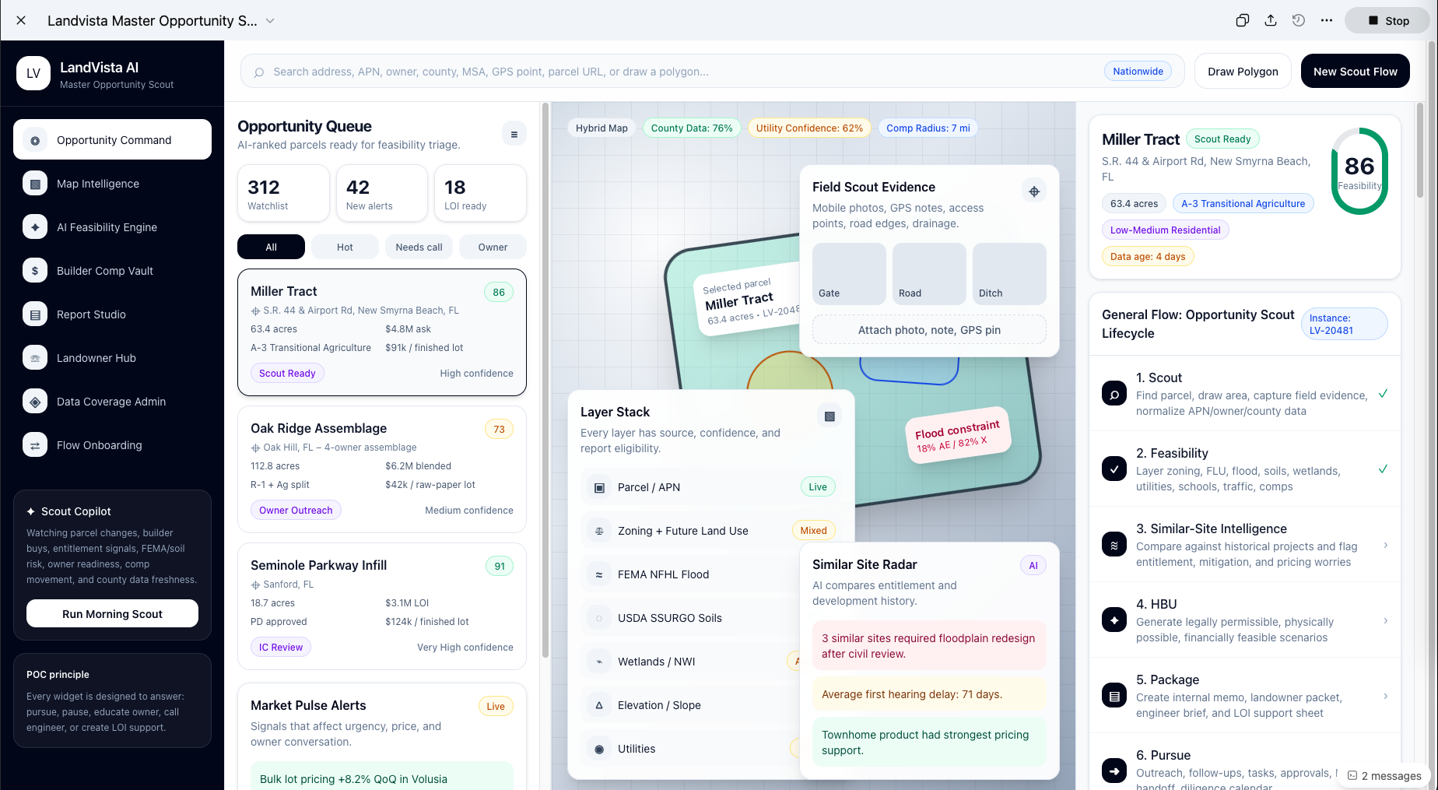This screenshot has height=790, width=1438.
Task: Click the list icon beside Opportunity Queue
Action: pyautogui.click(x=514, y=133)
